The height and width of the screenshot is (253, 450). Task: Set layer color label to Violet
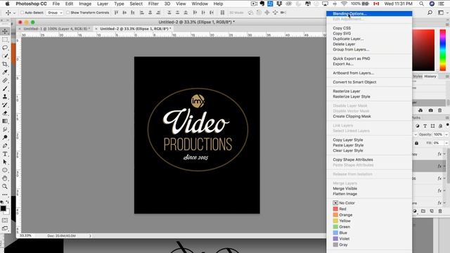[369, 239]
